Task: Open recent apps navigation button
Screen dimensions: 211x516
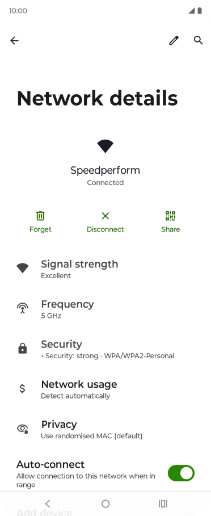Action: tap(163, 504)
